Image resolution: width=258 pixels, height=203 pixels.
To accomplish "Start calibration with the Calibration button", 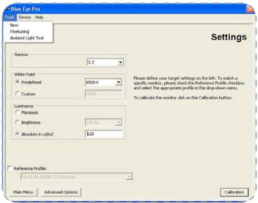I will tap(234, 192).
